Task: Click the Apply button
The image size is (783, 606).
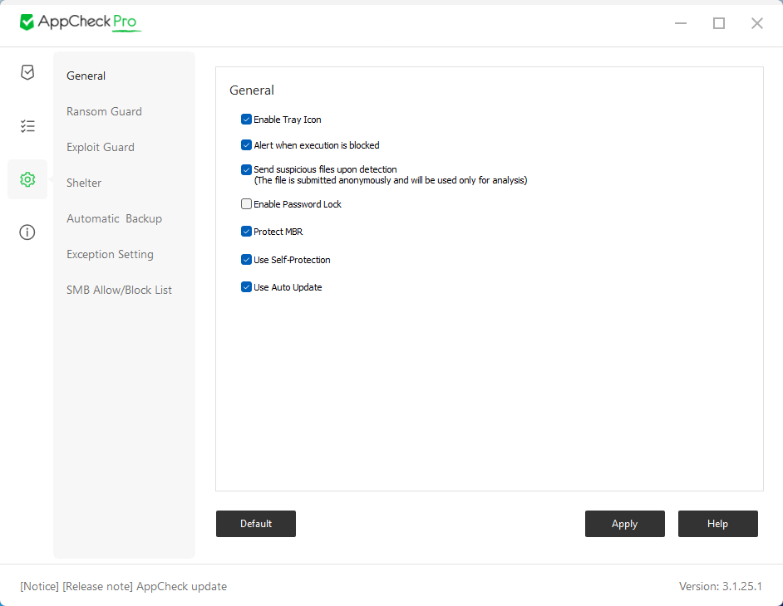Action: pyautogui.click(x=625, y=524)
